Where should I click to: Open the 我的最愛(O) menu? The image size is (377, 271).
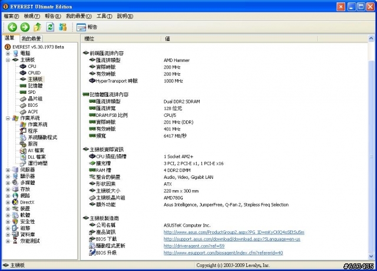[78, 16]
